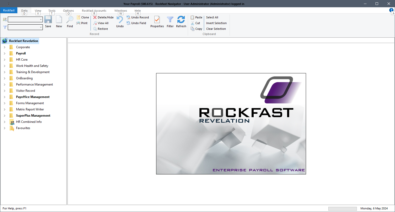Switch to the Tools ribbon tab
The width and height of the screenshot is (395, 212).
(52, 11)
